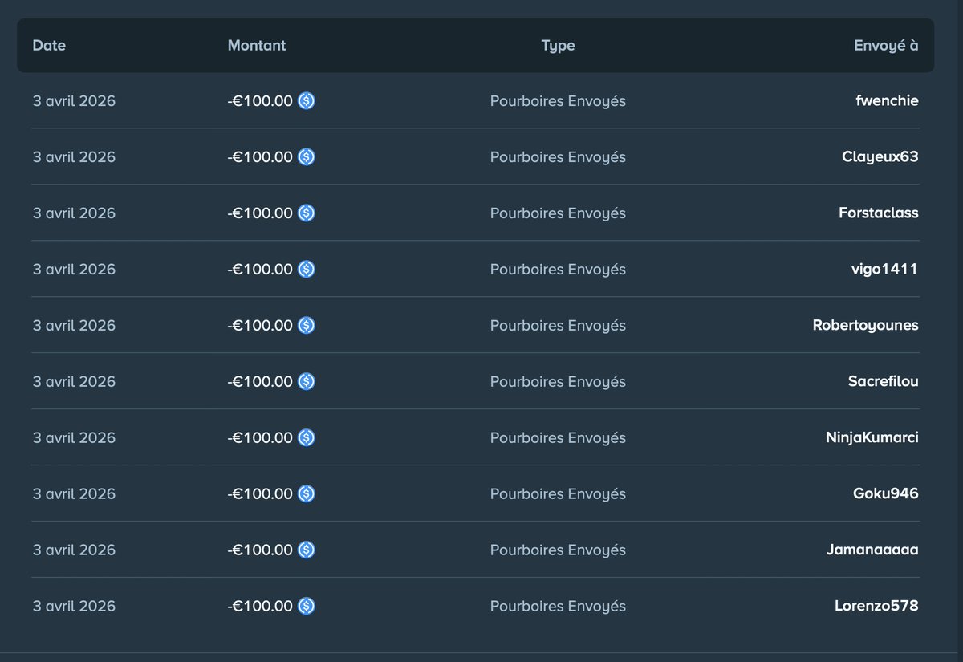Sort by the Montant column header

coord(257,45)
